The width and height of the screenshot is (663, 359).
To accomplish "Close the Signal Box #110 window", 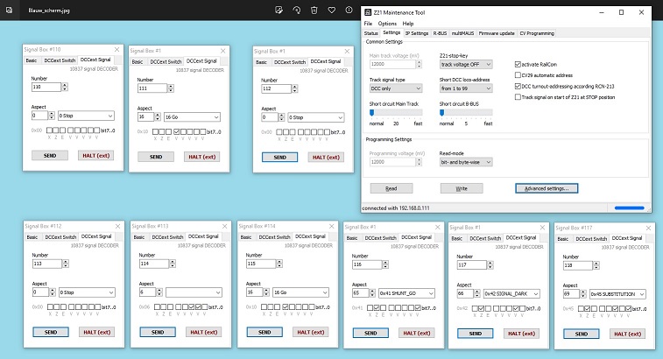I will coord(116,50).
